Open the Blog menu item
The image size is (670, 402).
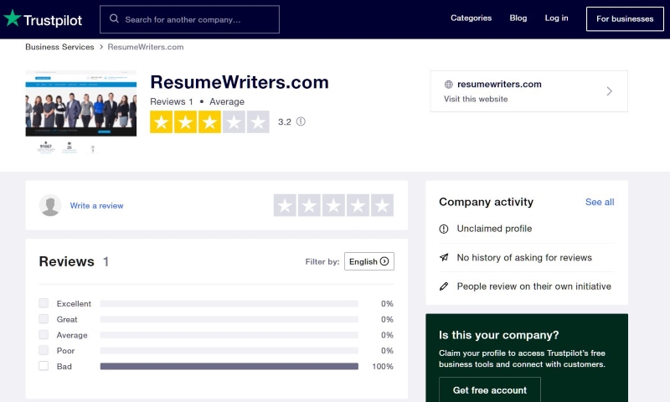tap(518, 18)
